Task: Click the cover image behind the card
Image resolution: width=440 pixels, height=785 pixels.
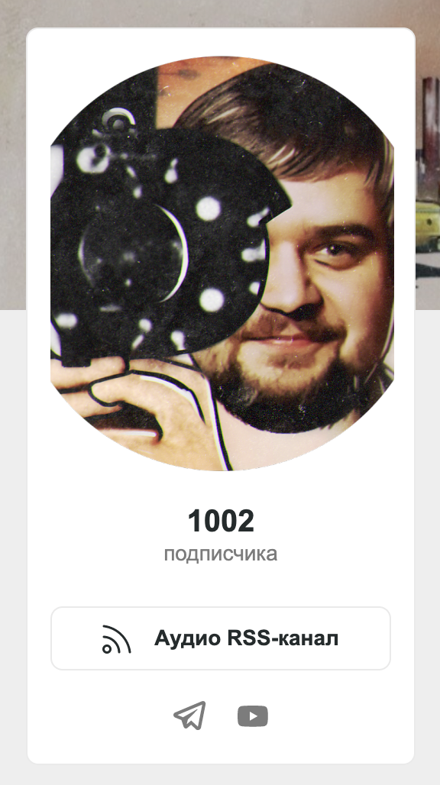Action: point(220,14)
